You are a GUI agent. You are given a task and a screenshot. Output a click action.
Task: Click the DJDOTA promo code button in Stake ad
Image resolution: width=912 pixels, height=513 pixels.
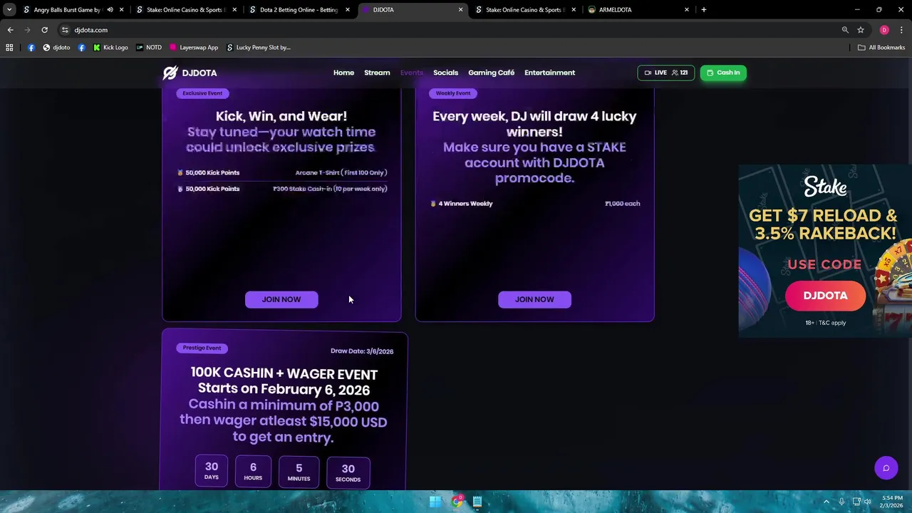coord(825,296)
